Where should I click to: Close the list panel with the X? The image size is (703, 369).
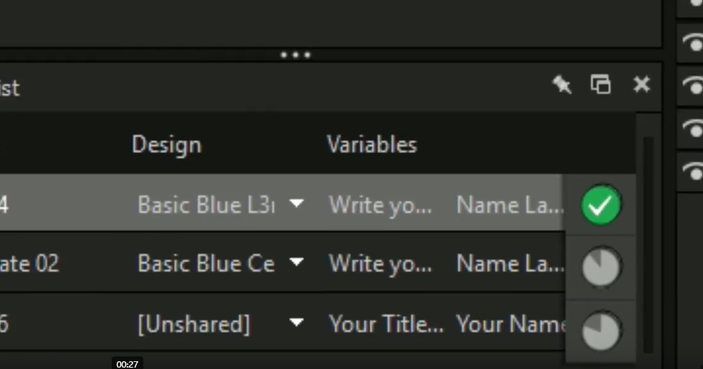[641, 85]
